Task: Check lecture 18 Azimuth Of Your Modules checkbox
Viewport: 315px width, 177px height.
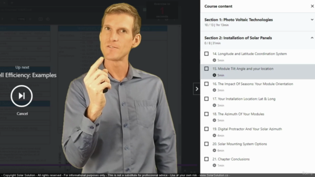Action: pyautogui.click(x=206, y=114)
